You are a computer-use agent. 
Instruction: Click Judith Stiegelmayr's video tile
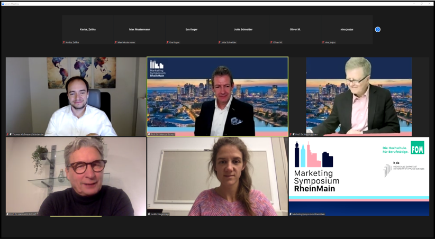click(x=217, y=176)
